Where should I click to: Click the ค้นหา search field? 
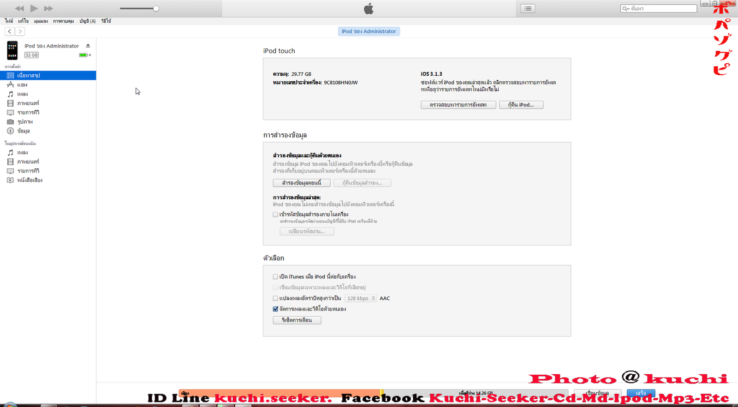[x=659, y=8]
